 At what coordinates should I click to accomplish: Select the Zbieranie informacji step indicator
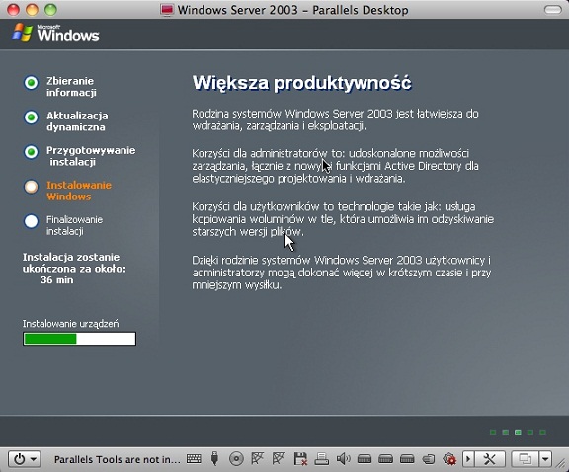[32, 83]
